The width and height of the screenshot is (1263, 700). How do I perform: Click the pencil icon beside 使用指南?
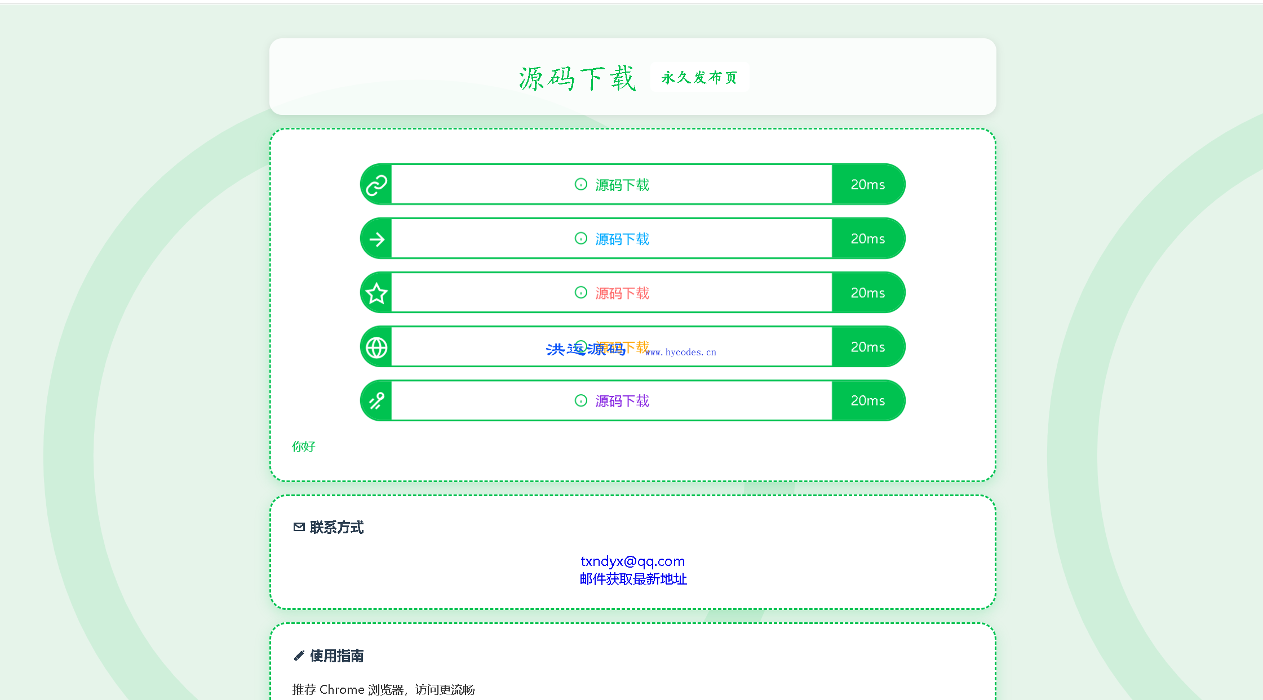pyautogui.click(x=299, y=656)
